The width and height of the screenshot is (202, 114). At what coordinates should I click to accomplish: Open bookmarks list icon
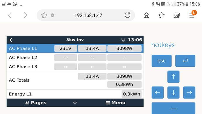pos(162,15)
